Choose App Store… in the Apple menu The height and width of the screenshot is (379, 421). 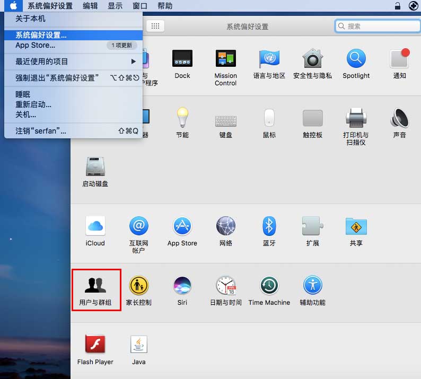[73, 45]
